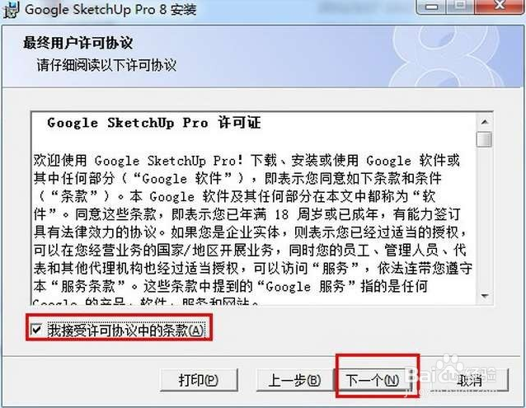Click the license scrollbar up arrow
Screen dimensions: 526x408
pos(484,122)
